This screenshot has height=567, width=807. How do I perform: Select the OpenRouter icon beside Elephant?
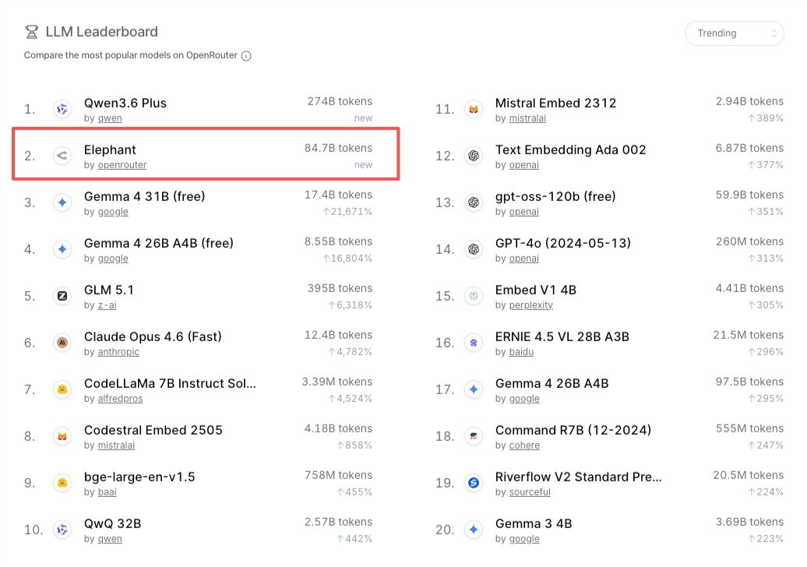62,156
